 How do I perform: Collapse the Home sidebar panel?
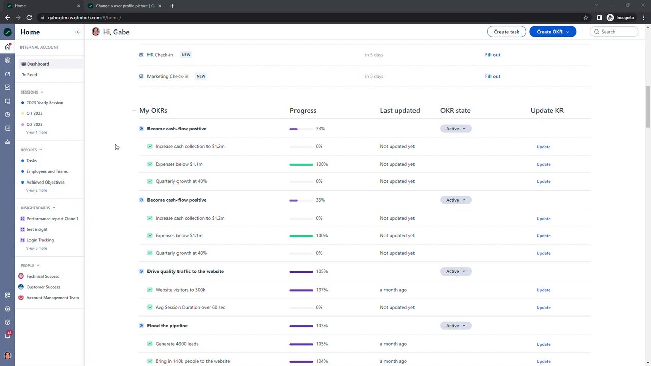click(x=78, y=32)
